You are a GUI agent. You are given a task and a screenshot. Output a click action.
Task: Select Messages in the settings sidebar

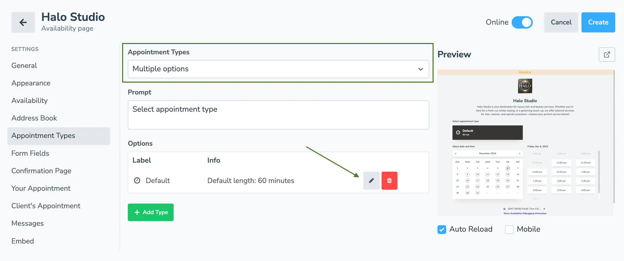(x=27, y=223)
